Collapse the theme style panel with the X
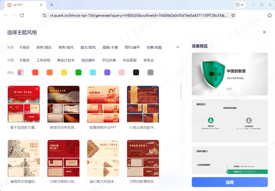The height and width of the screenshot is (191, 275). (264, 32)
